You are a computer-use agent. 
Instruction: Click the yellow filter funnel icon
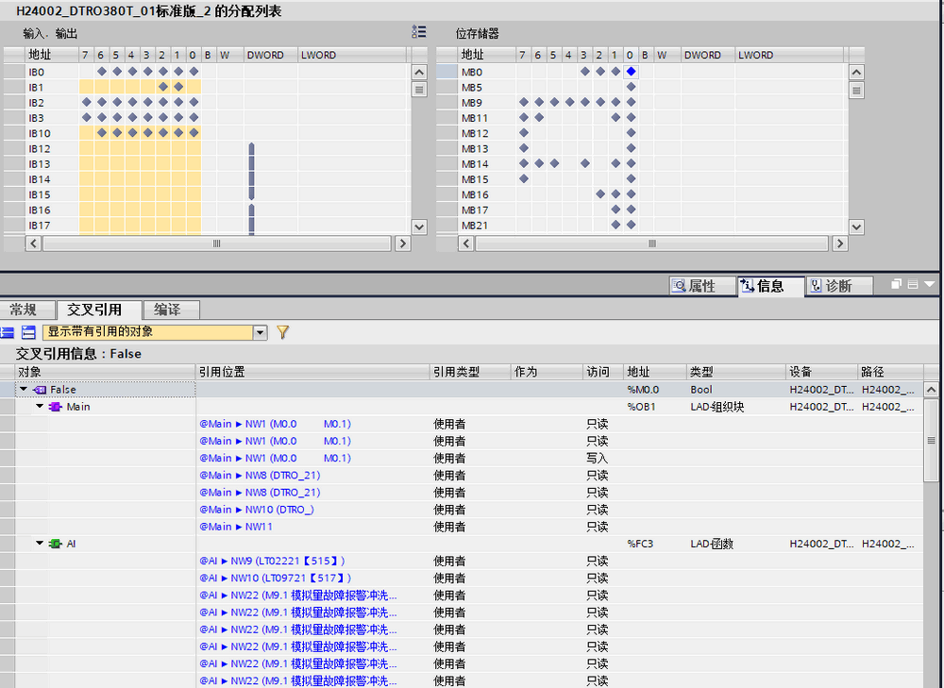(x=282, y=332)
